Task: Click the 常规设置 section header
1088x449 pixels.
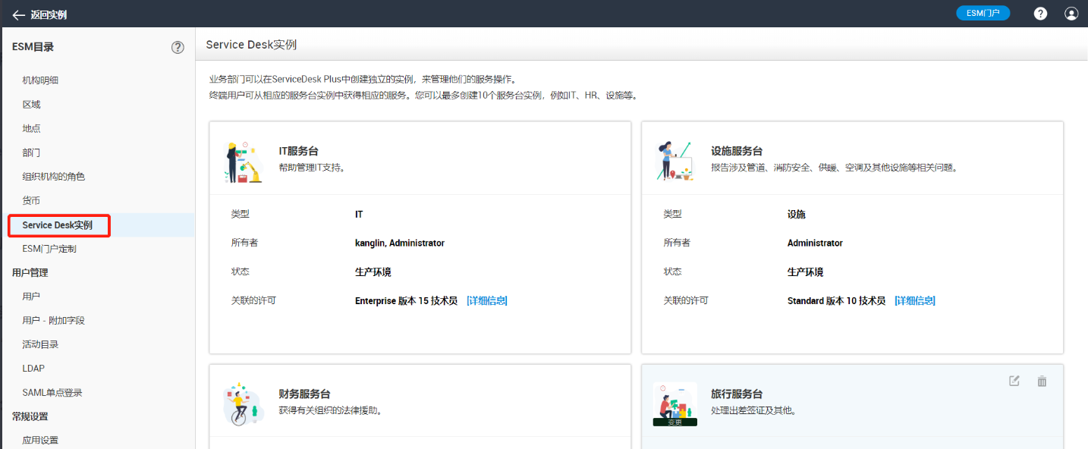Action: pos(30,416)
